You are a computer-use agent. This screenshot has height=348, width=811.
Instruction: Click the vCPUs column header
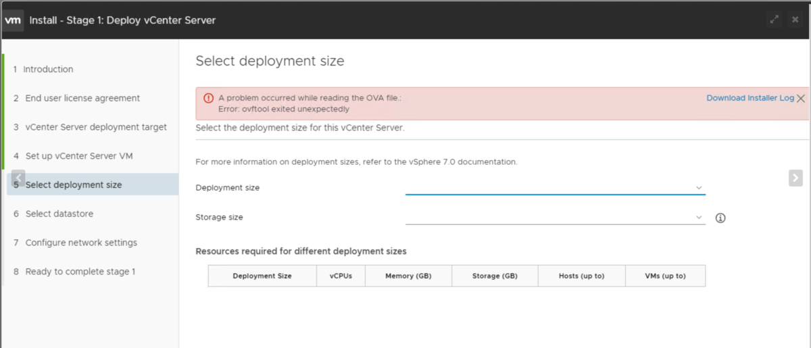pos(341,276)
